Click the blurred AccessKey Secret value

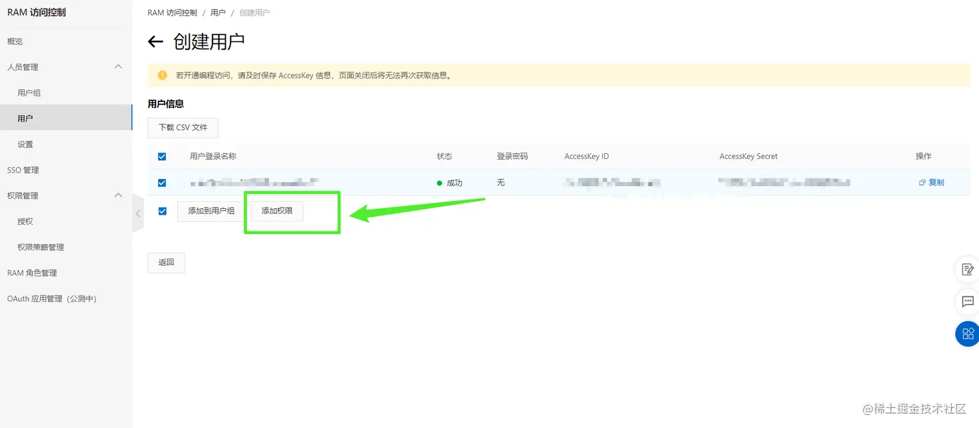(x=784, y=183)
